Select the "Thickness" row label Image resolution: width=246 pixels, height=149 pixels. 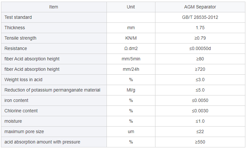pyautogui.click(x=15, y=28)
